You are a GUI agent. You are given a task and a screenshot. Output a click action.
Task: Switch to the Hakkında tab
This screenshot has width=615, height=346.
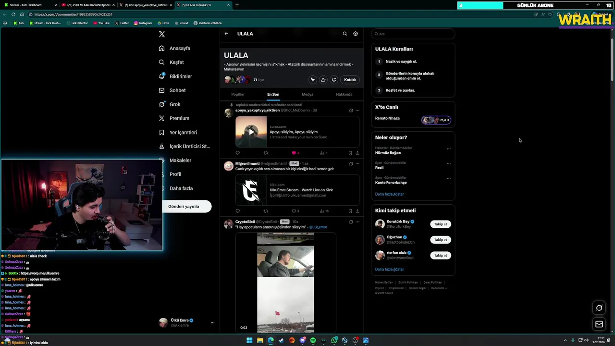tap(344, 94)
